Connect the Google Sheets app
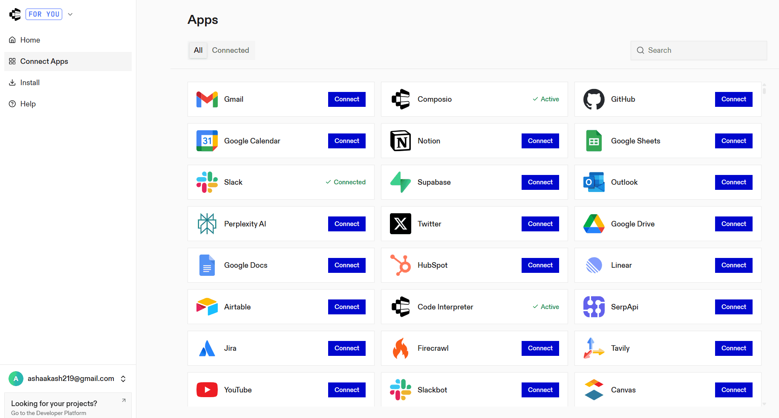 (734, 141)
